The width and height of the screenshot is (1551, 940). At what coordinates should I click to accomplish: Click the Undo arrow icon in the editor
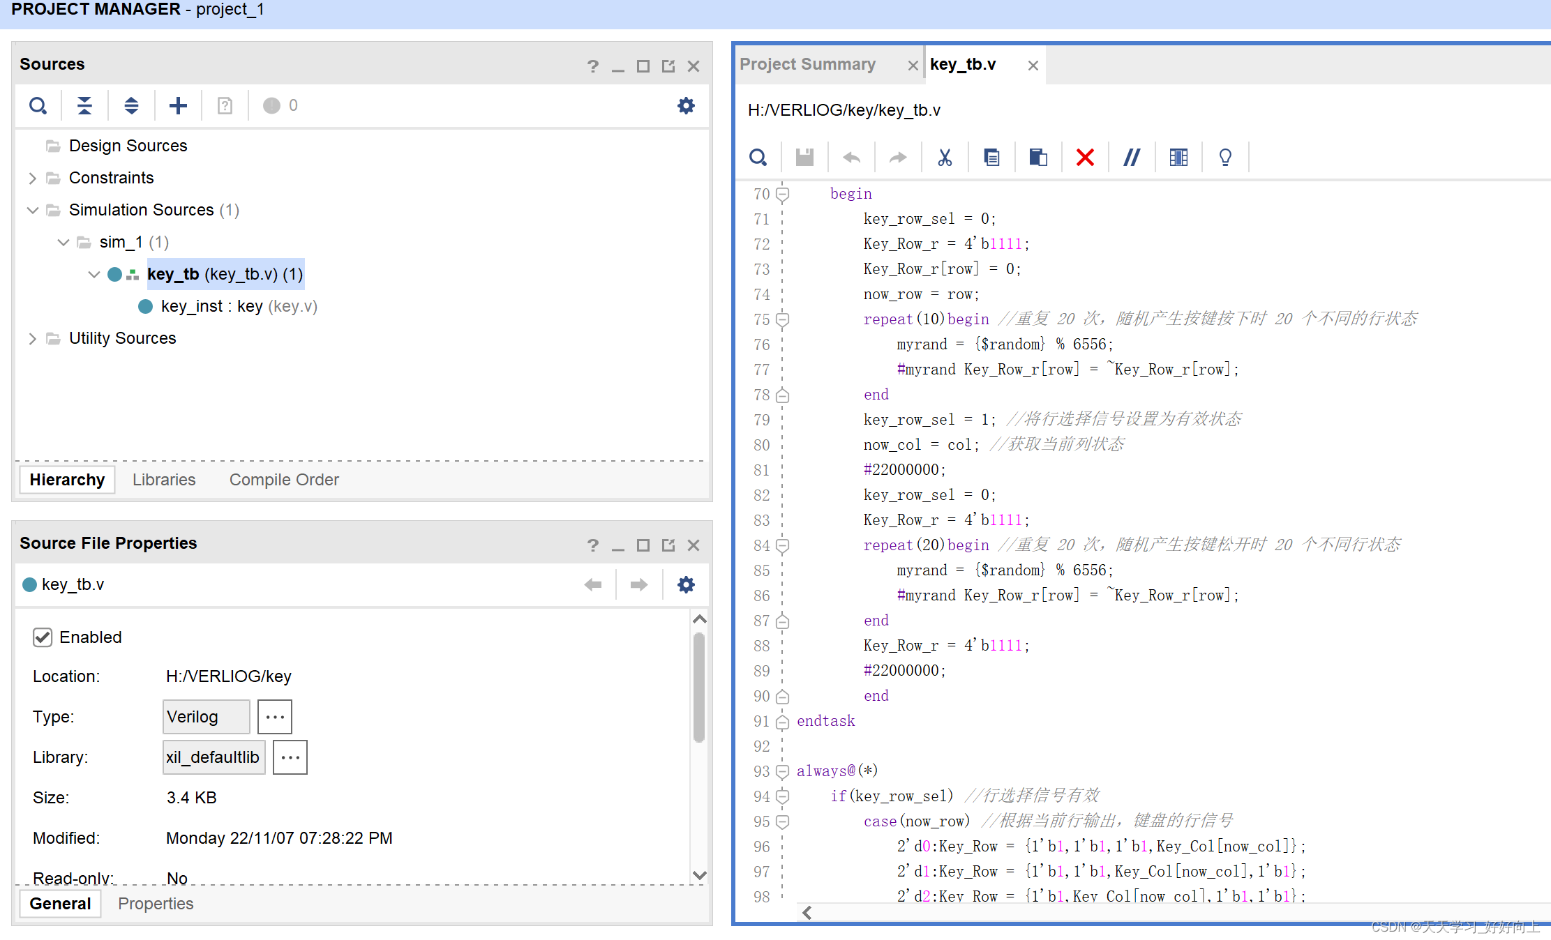click(851, 157)
